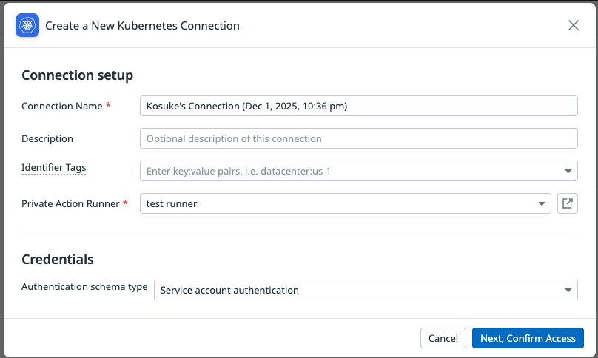Click the dotted-underlined Identifier Tags label
This screenshot has height=358, width=598.
click(x=54, y=168)
